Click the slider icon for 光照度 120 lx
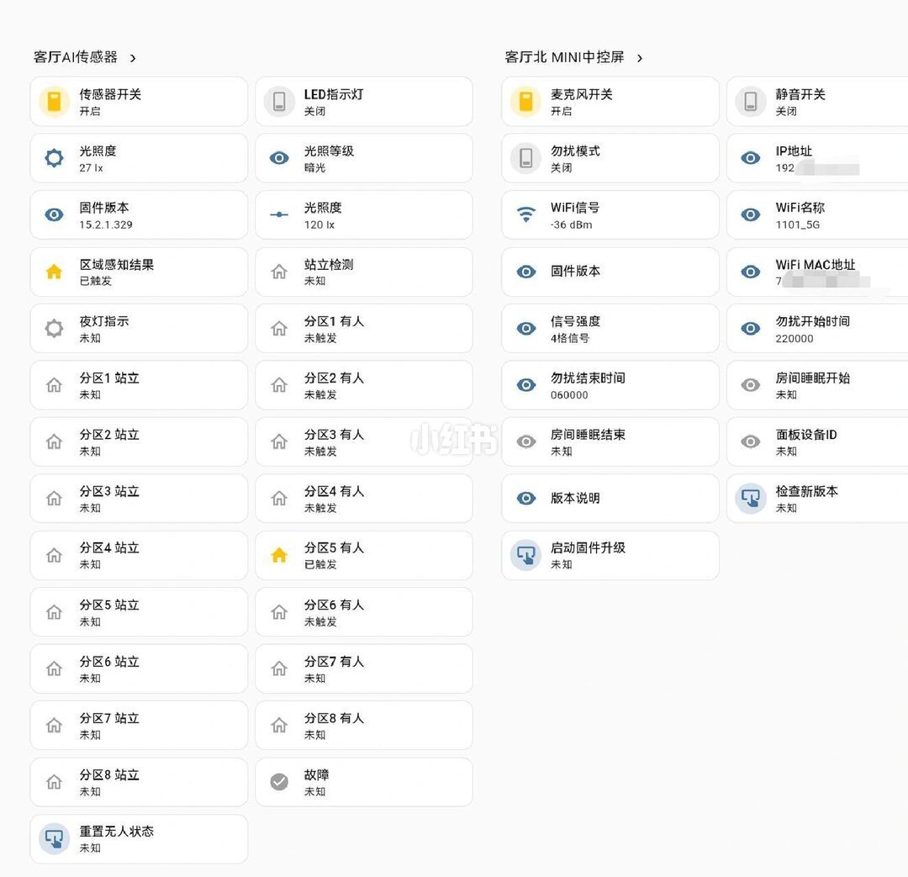The height and width of the screenshot is (877, 908). click(x=279, y=215)
